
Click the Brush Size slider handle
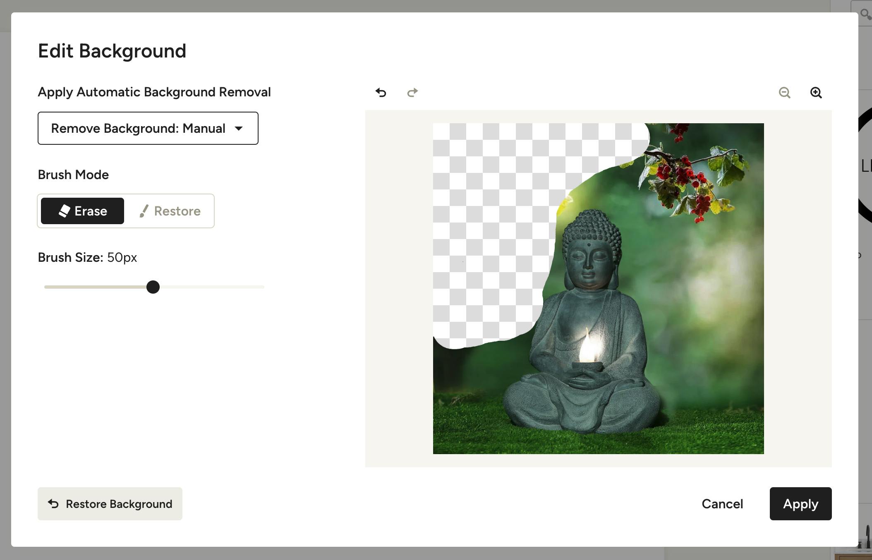coord(153,287)
